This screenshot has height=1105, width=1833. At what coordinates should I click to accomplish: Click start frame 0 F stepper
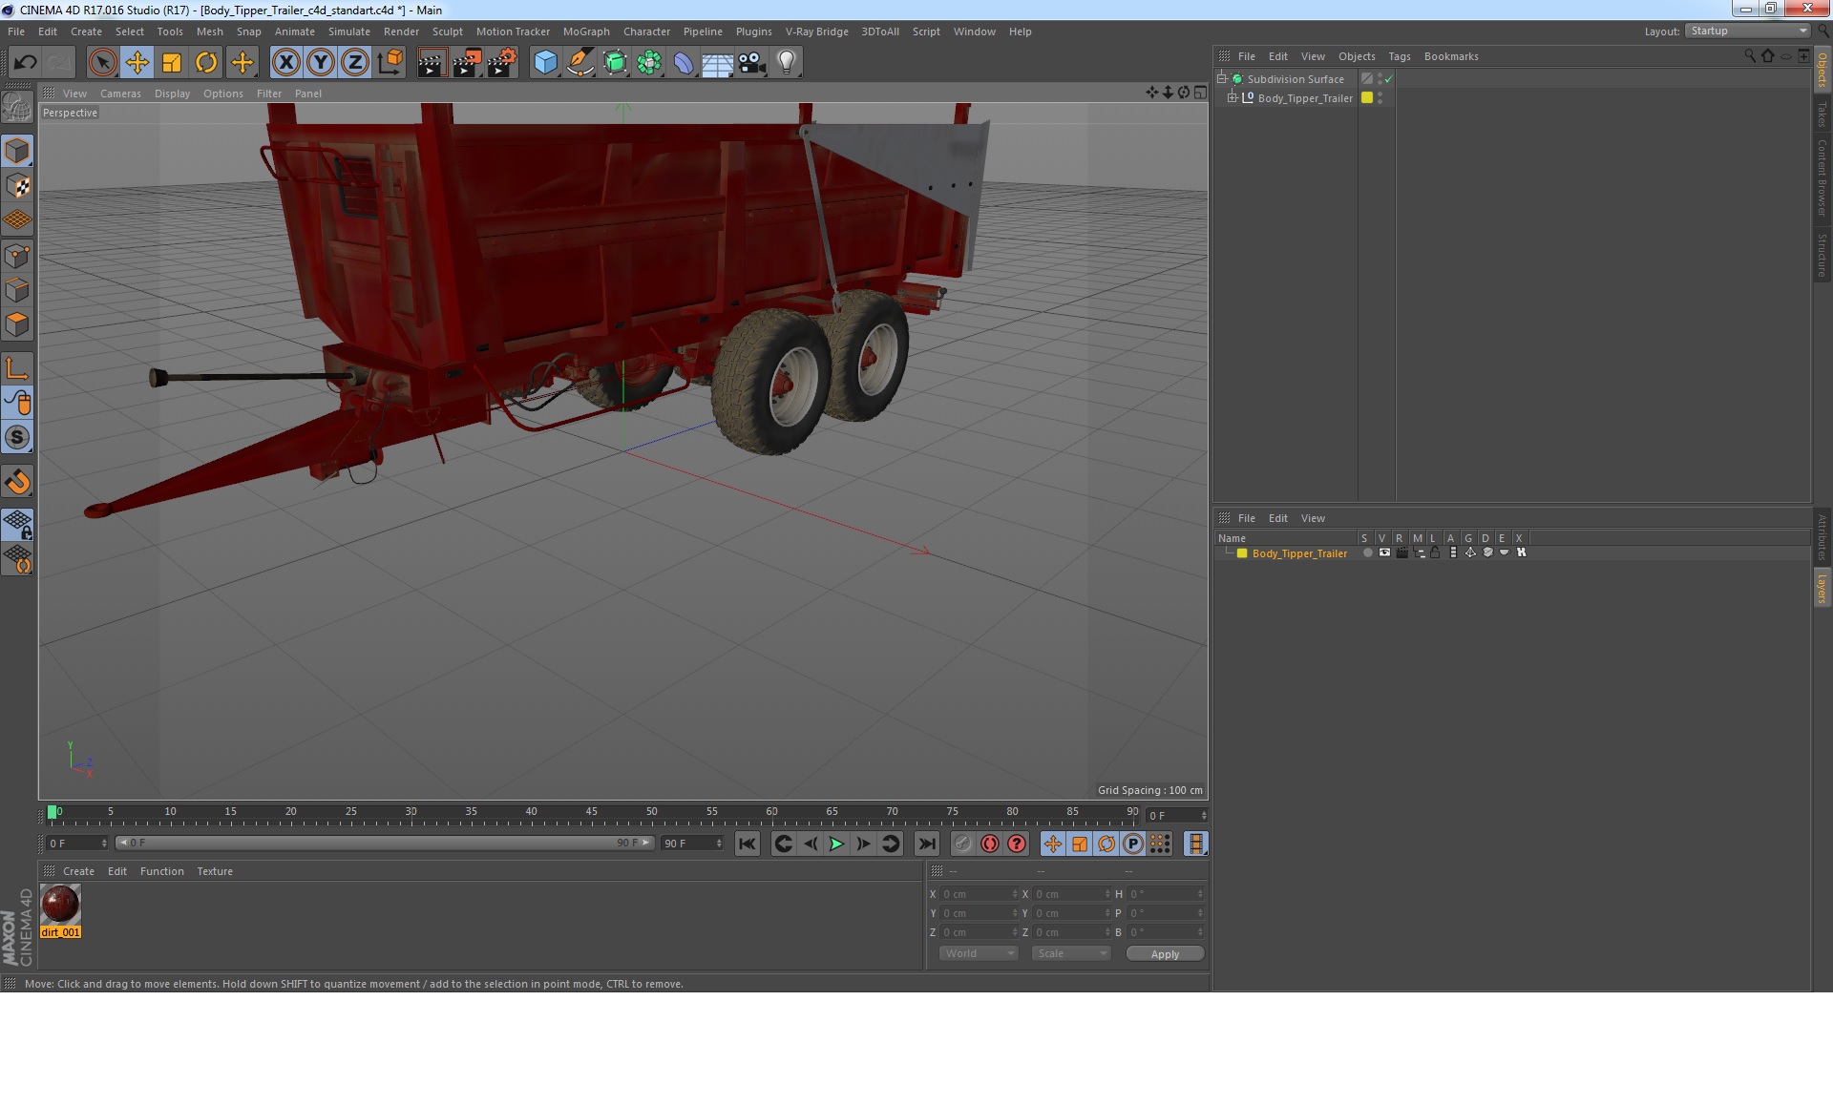[104, 844]
